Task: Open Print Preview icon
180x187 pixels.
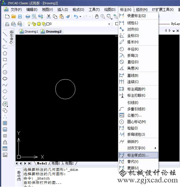Action: coord(34,17)
